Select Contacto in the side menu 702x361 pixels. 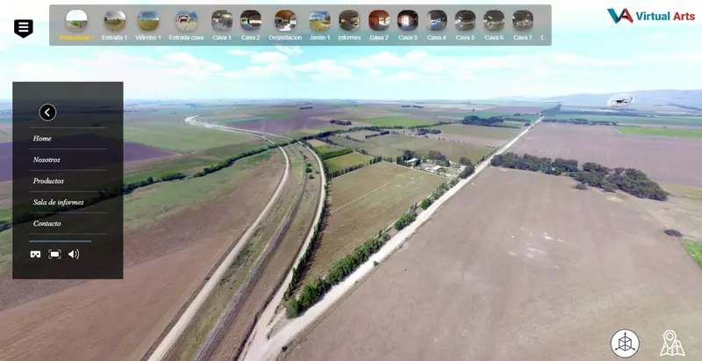(47, 224)
